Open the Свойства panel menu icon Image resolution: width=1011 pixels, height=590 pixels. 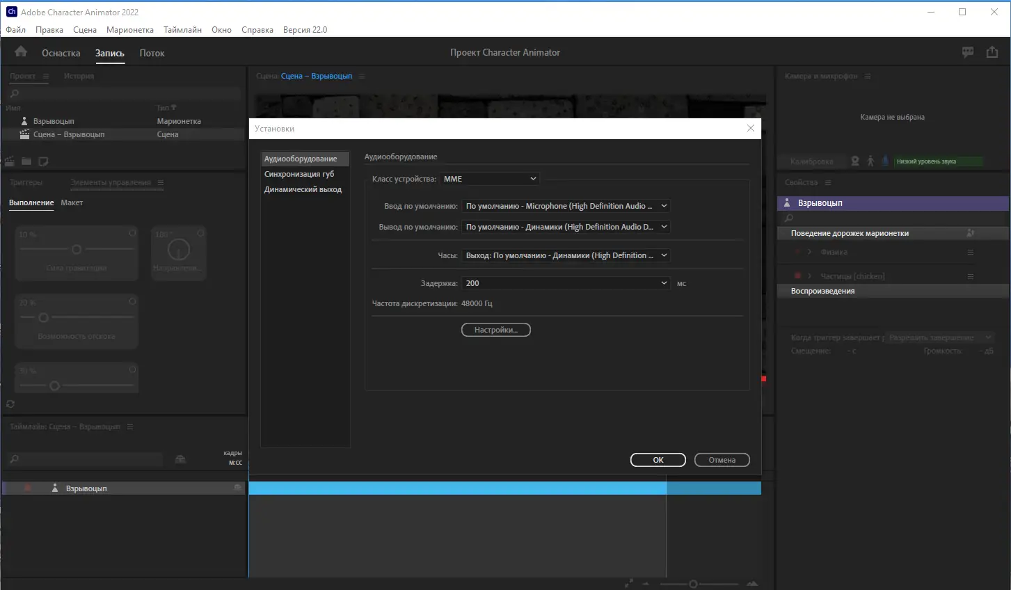(x=828, y=182)
